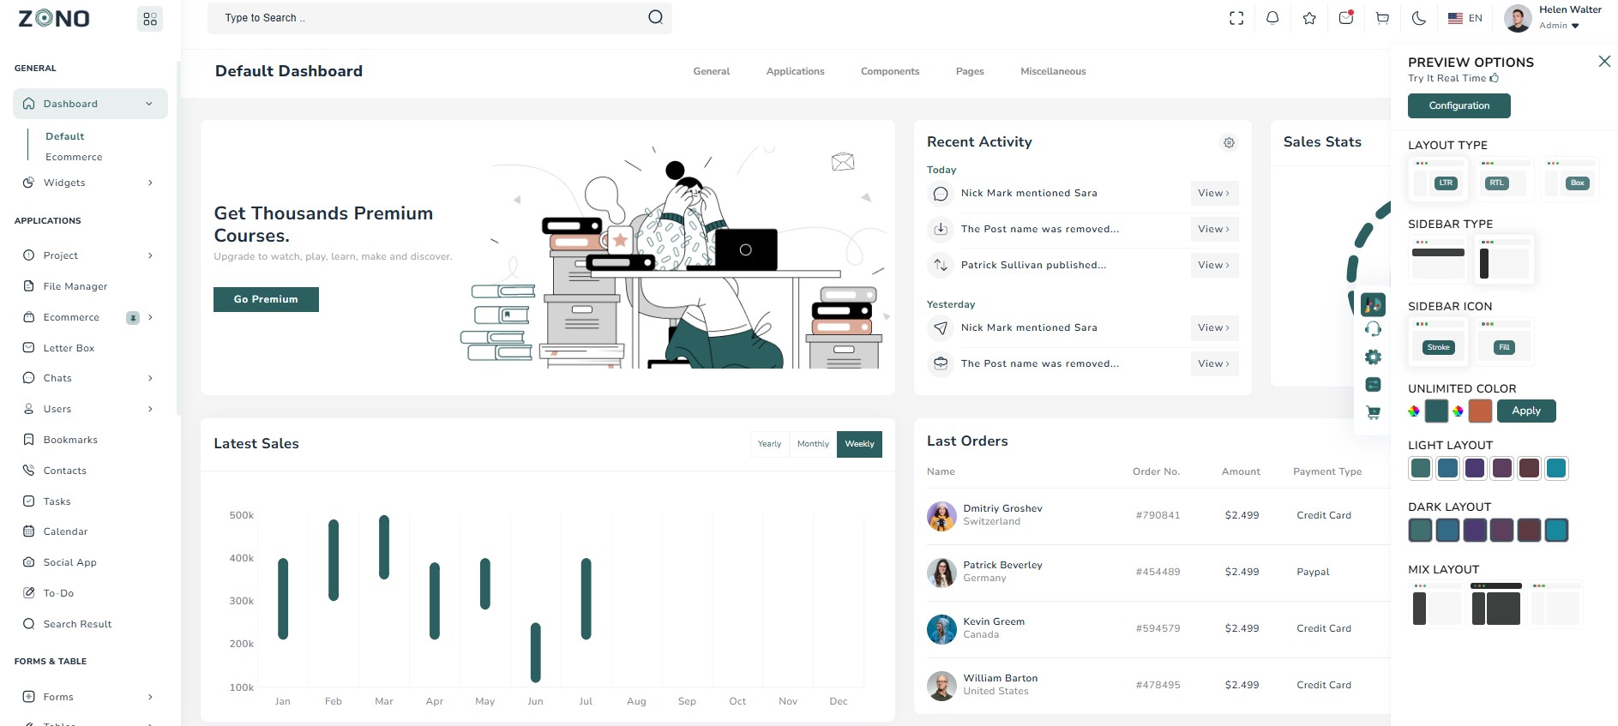Open the star bookmarks icon in header

point(1309,18)
